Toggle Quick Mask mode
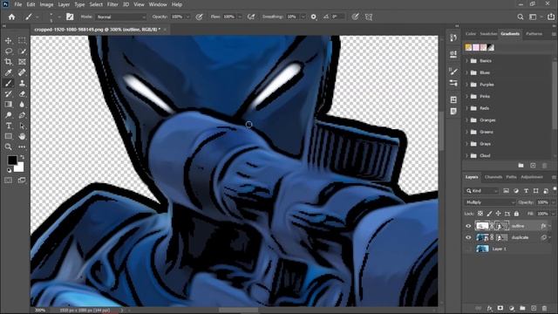The image size is (558, 314). pos(8,181)
